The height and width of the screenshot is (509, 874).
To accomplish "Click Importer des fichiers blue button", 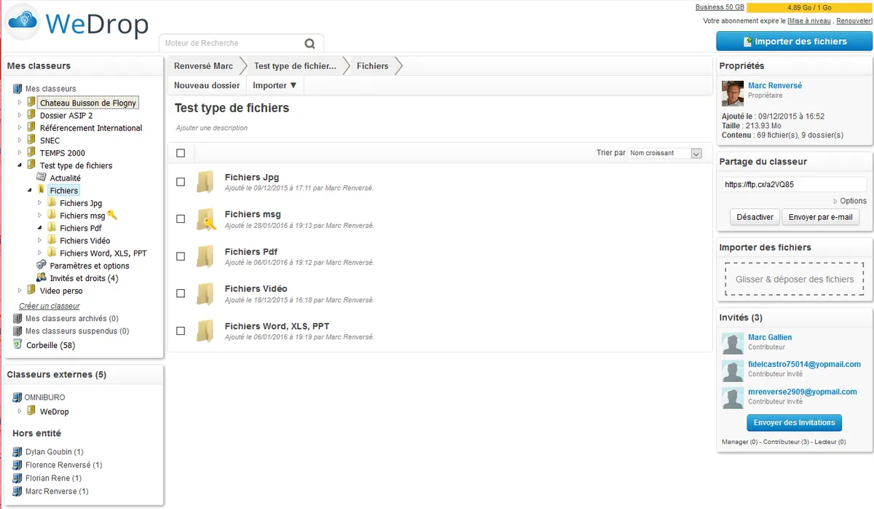I will tap(794, 42).
